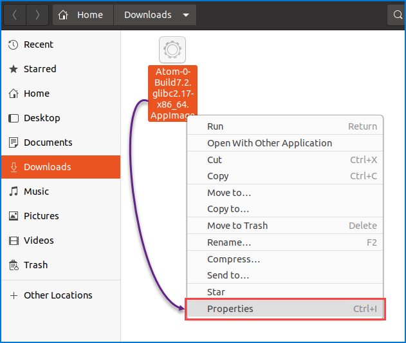Open Recent label in the sidebar
The image size is (406, 343).
click(39, 44)
